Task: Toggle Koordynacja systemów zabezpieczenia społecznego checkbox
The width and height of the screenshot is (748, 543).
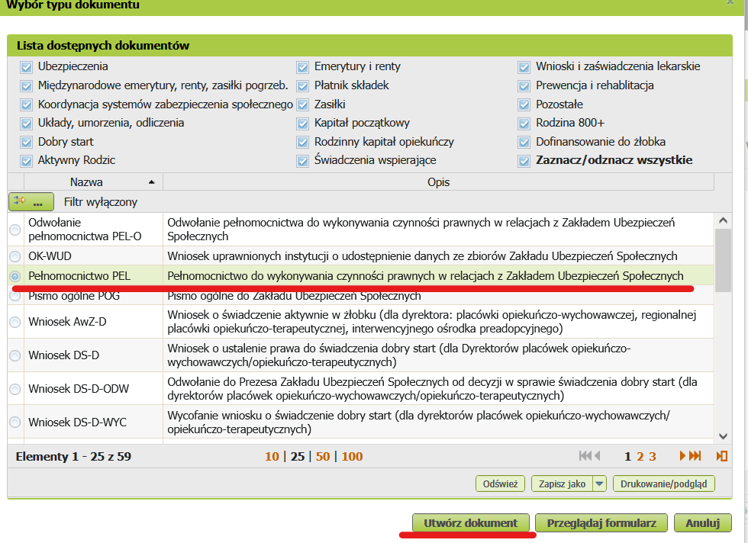Action: 26,105
